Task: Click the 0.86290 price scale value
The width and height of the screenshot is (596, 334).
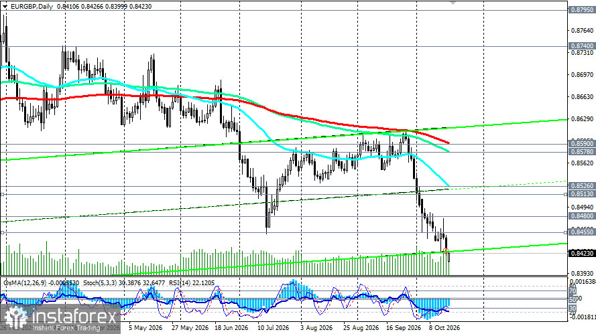Action: pyautogui.click(x=582, y=118)
